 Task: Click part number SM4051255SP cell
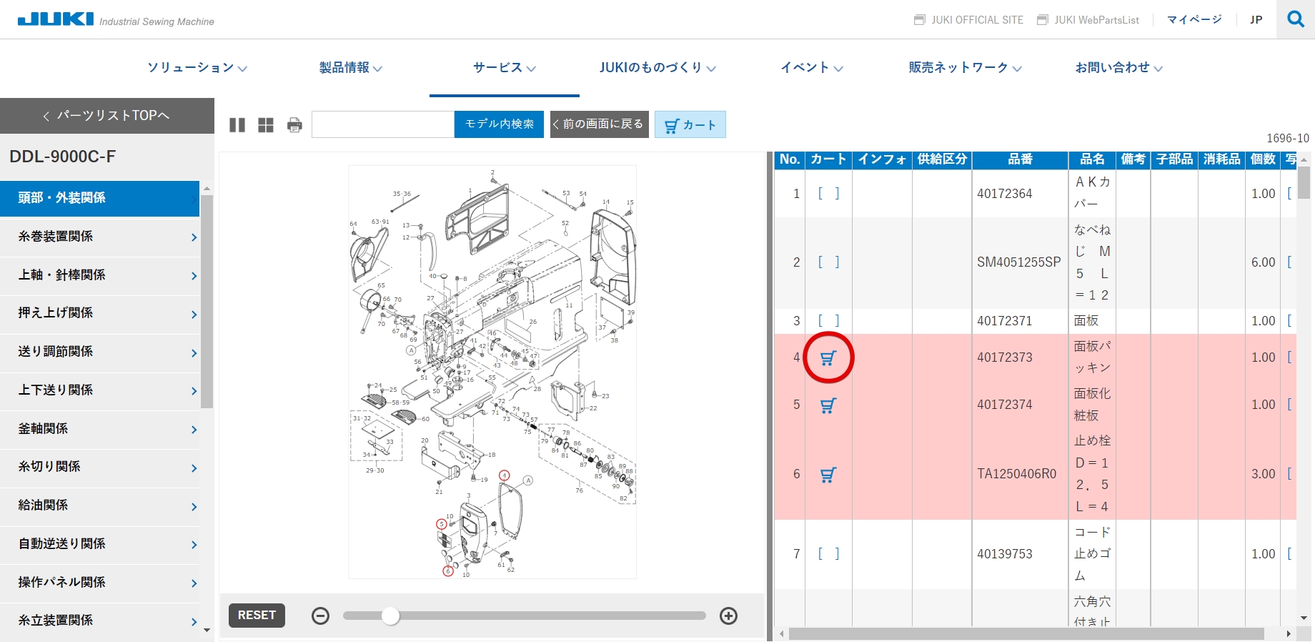1020,262
